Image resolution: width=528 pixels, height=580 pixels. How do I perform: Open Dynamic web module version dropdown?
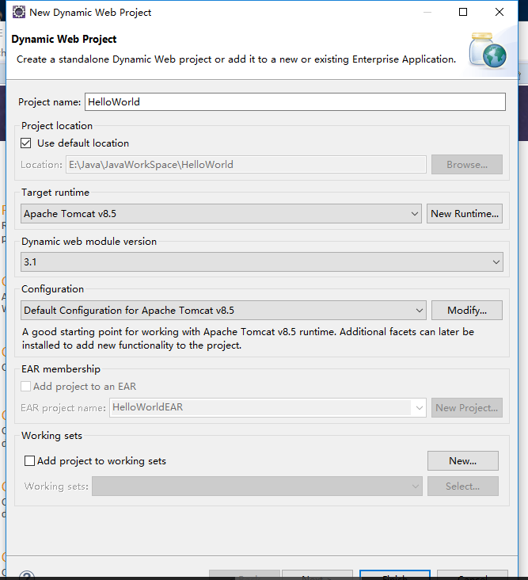[261, 262]
